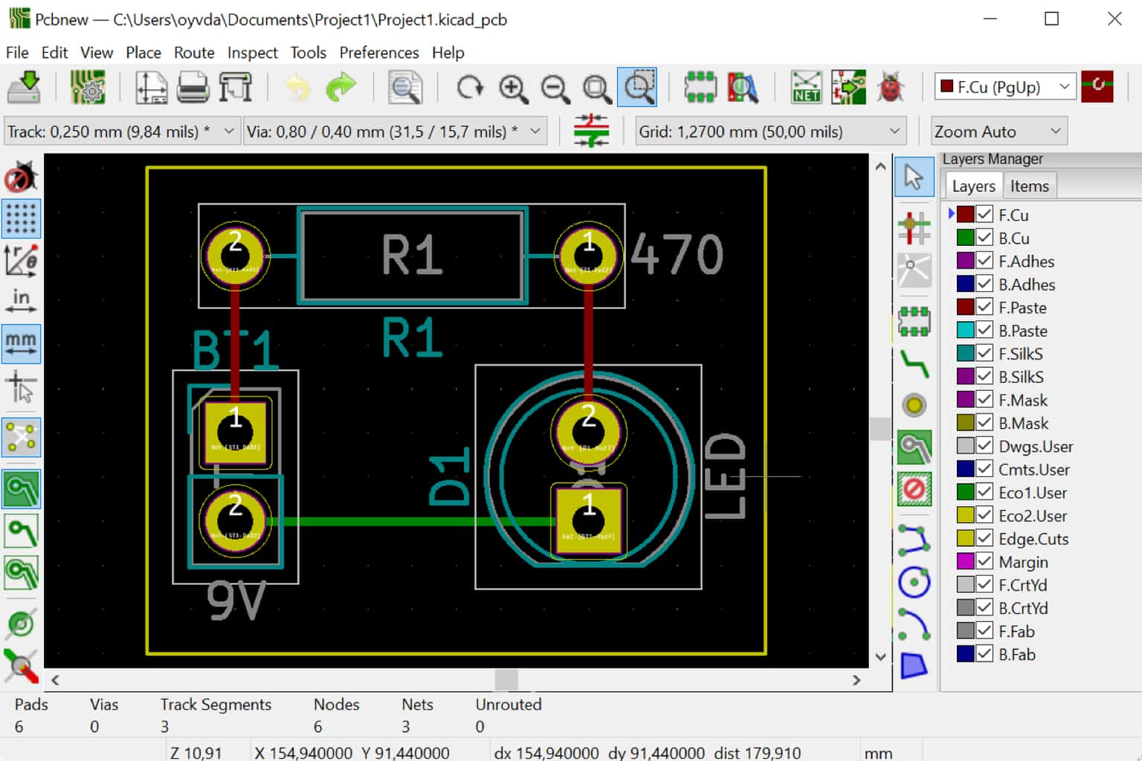Switch display units to inches
Image resolution: width=1142 pixels, height=761 pixels.
click(21, 299)
